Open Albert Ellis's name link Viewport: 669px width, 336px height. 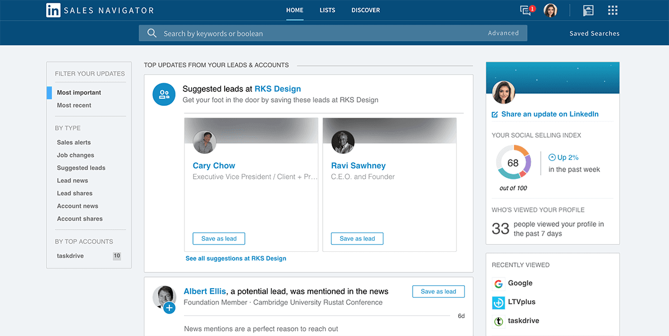205,291
